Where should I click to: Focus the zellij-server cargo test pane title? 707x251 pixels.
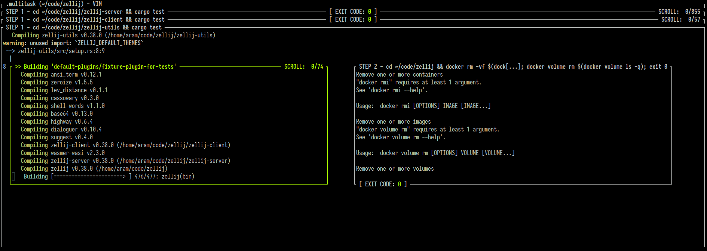tap(85, 12)
